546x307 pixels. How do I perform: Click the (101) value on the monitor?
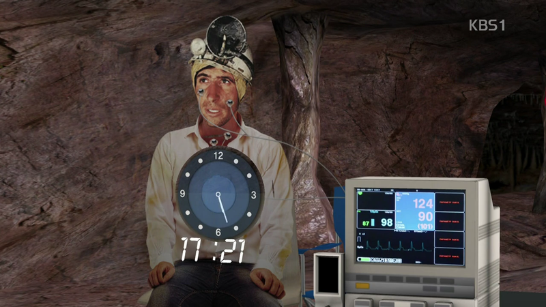425,226
